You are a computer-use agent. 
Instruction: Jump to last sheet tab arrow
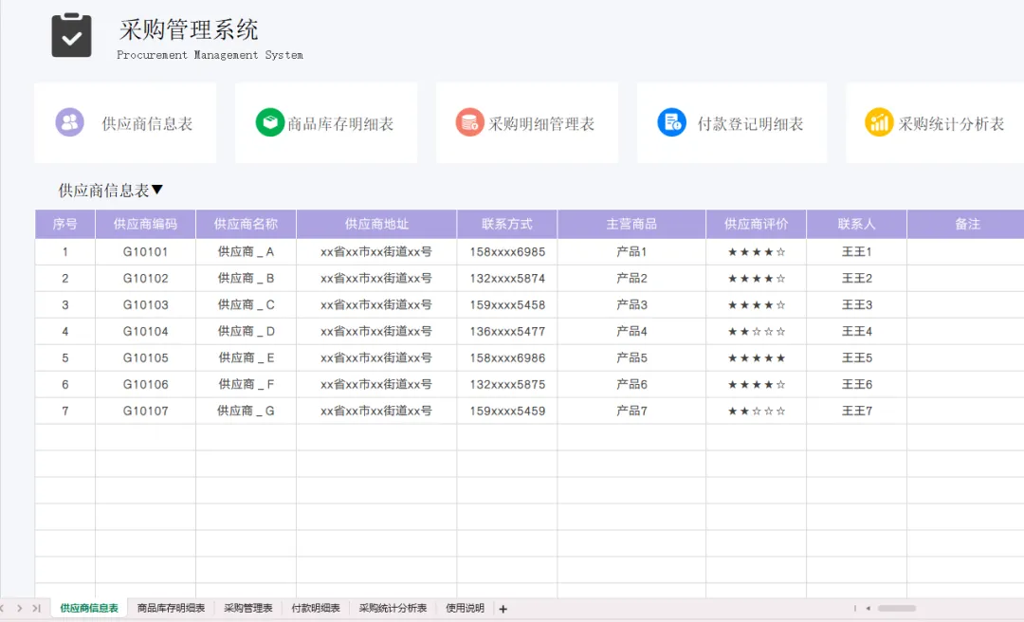(x=37, y=609)
